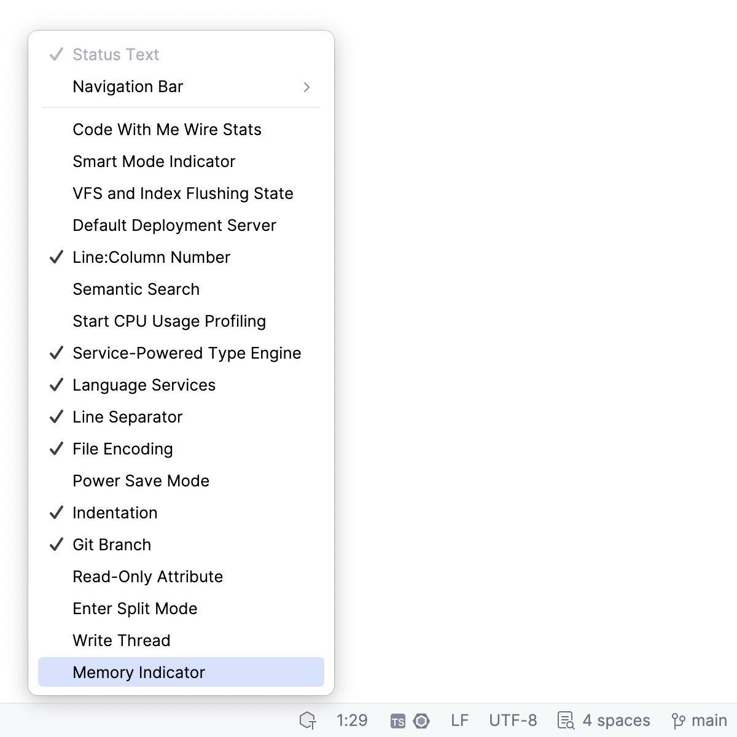The width and height of the screenshot is (737, 737).
Task: Select Start CPU Usage Profiling
Action: click(169, 321)
